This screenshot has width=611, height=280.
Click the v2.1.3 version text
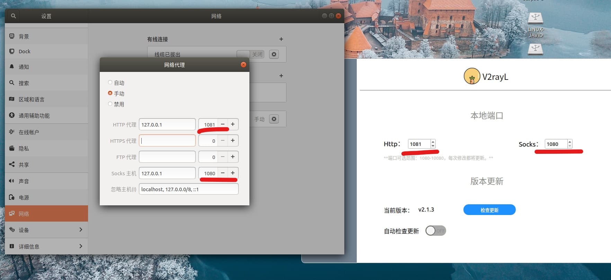coord(426,209)
